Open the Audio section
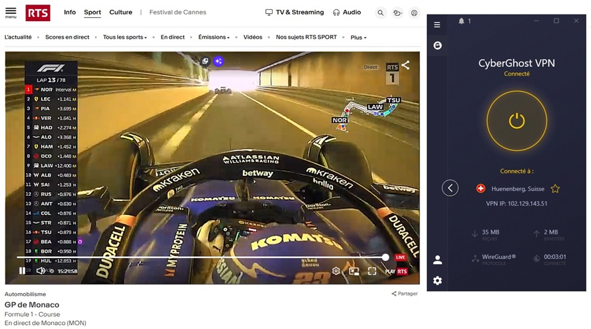The height and width of the screenshot is (329, 591). pyautogui.click(x=347, y=12)
